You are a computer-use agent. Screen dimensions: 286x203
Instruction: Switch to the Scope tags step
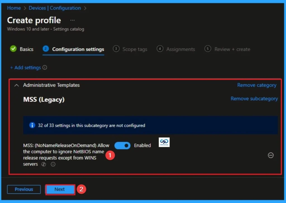coord(135,49)
